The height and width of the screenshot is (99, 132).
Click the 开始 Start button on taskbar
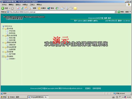[x=3, y=97]
